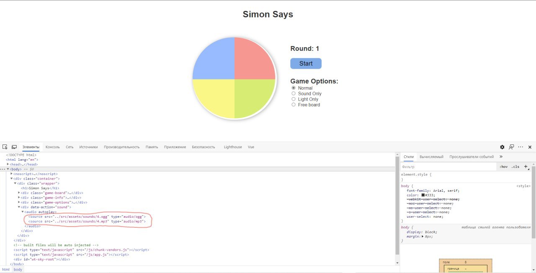The width and height of the screenshot is (536, 273).
Task: Switch to the Вычисляемый tab
Action: pos(431,157)
